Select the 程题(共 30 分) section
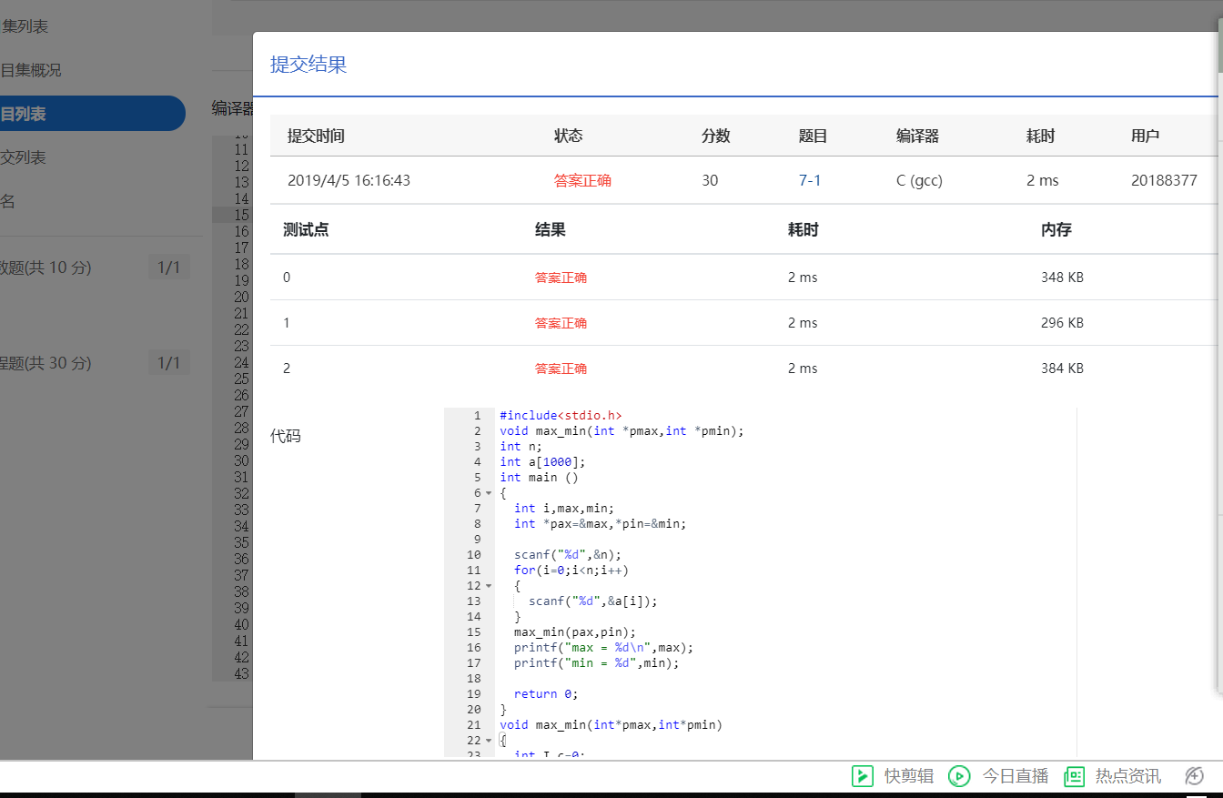Screen dimensions: 1223x798 (45, 363)
